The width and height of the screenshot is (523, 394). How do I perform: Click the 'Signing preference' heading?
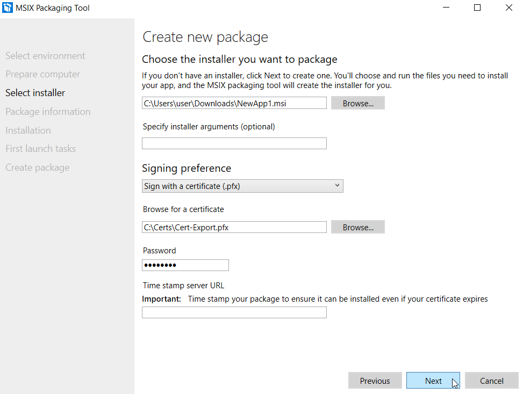click(187, 168)
